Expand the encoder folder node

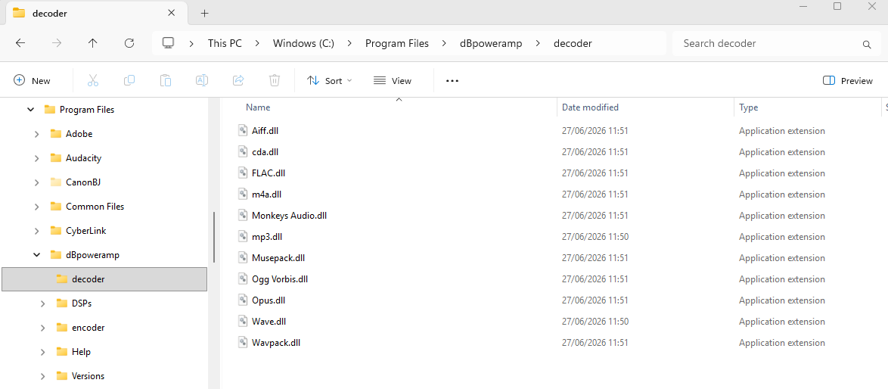click(43, 328)
